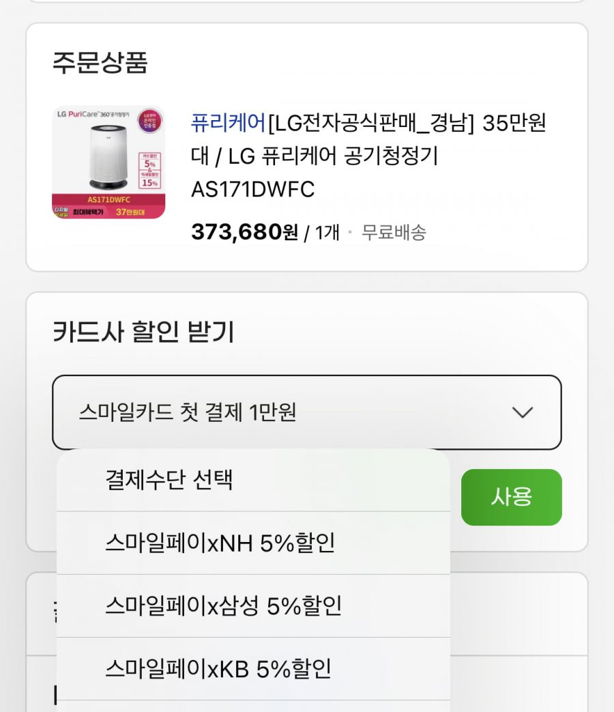Expand the 스마일카드 첫 결제 1만원 dropdown
The image size is (614, 712).
(307, 412)
